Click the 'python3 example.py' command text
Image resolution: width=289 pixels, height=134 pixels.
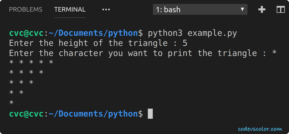tap(192, 33)
